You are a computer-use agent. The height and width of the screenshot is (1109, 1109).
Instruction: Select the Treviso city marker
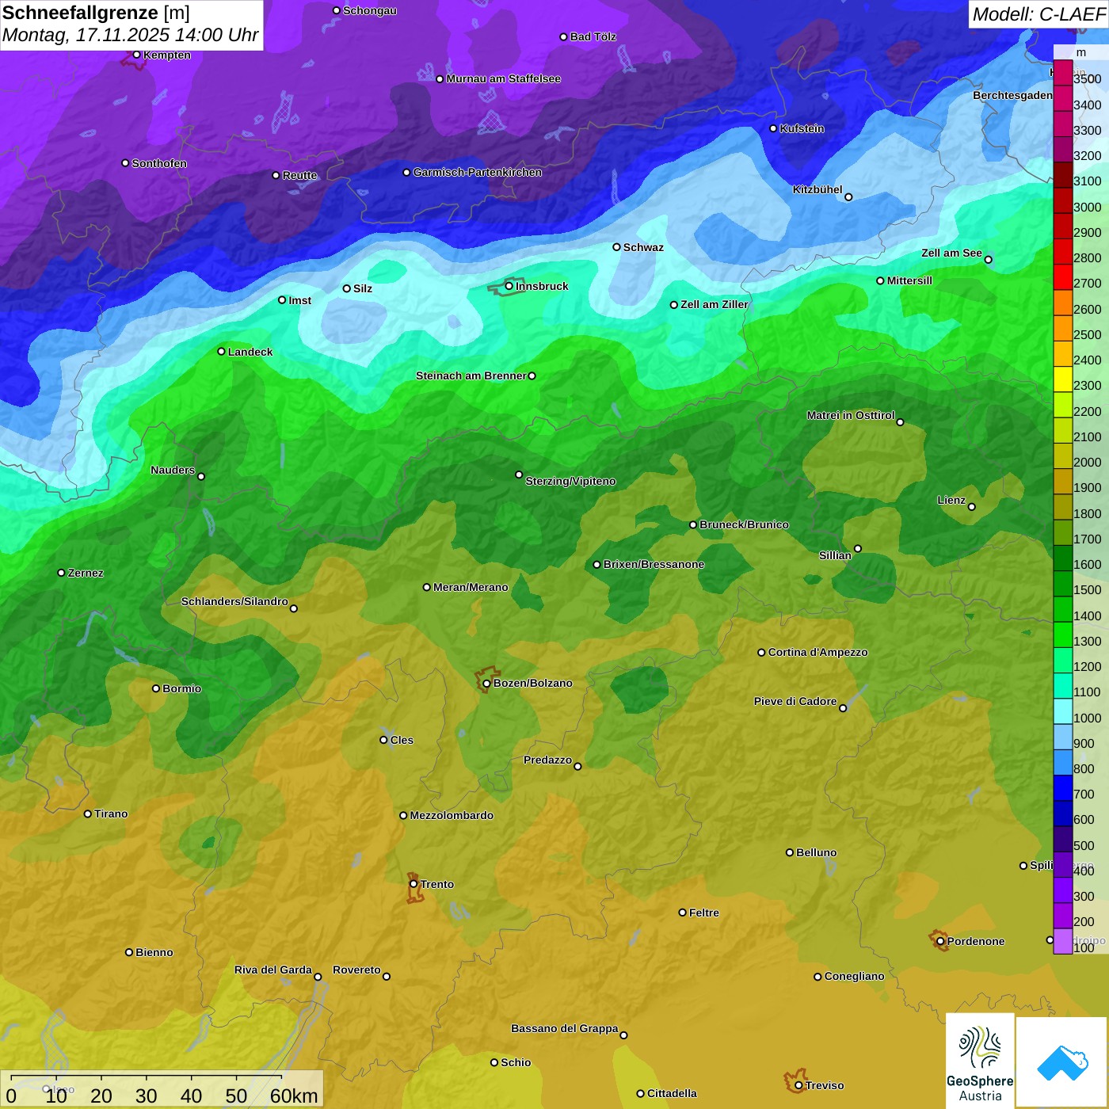(x=798, y=1086)
